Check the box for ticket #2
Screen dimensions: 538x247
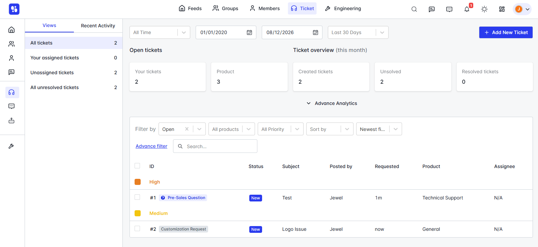(x=137, y=228)
